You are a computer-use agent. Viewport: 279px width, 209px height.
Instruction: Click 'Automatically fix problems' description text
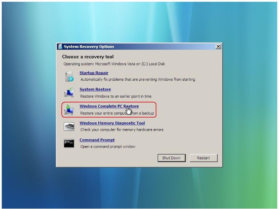138,79
